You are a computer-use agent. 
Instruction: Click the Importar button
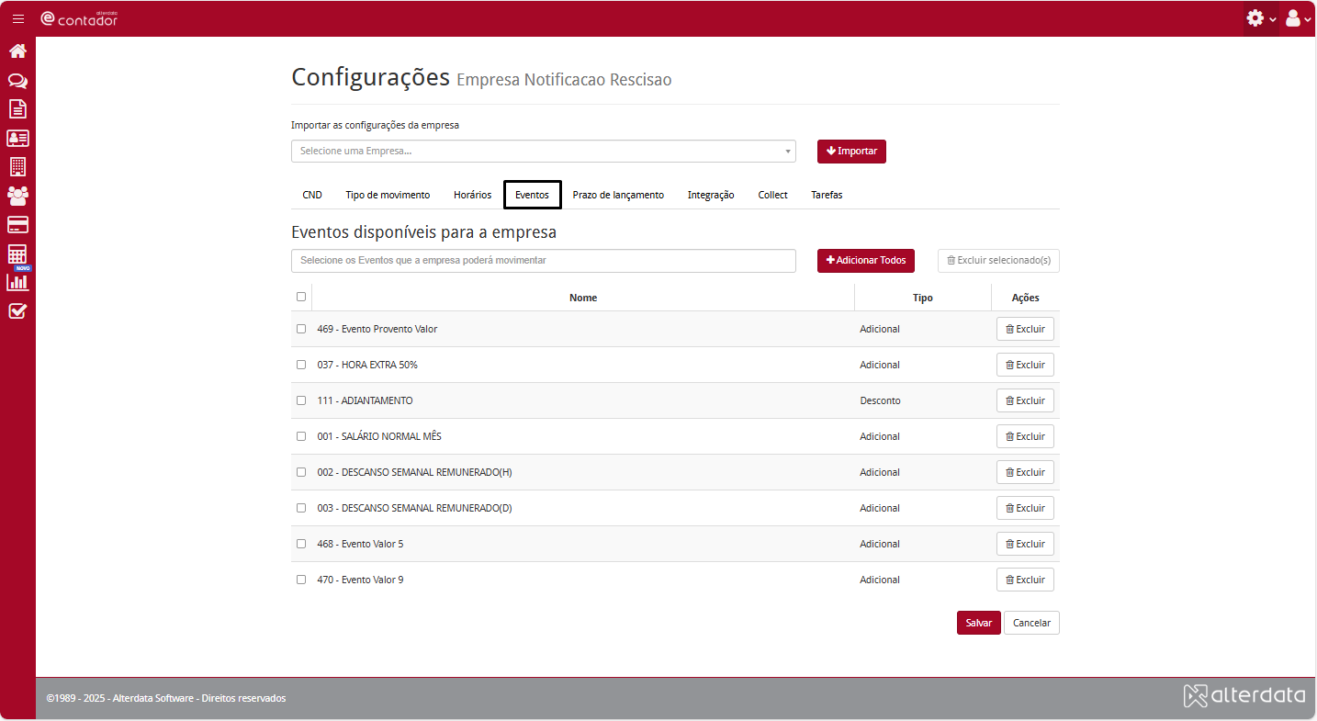(851, 151)
